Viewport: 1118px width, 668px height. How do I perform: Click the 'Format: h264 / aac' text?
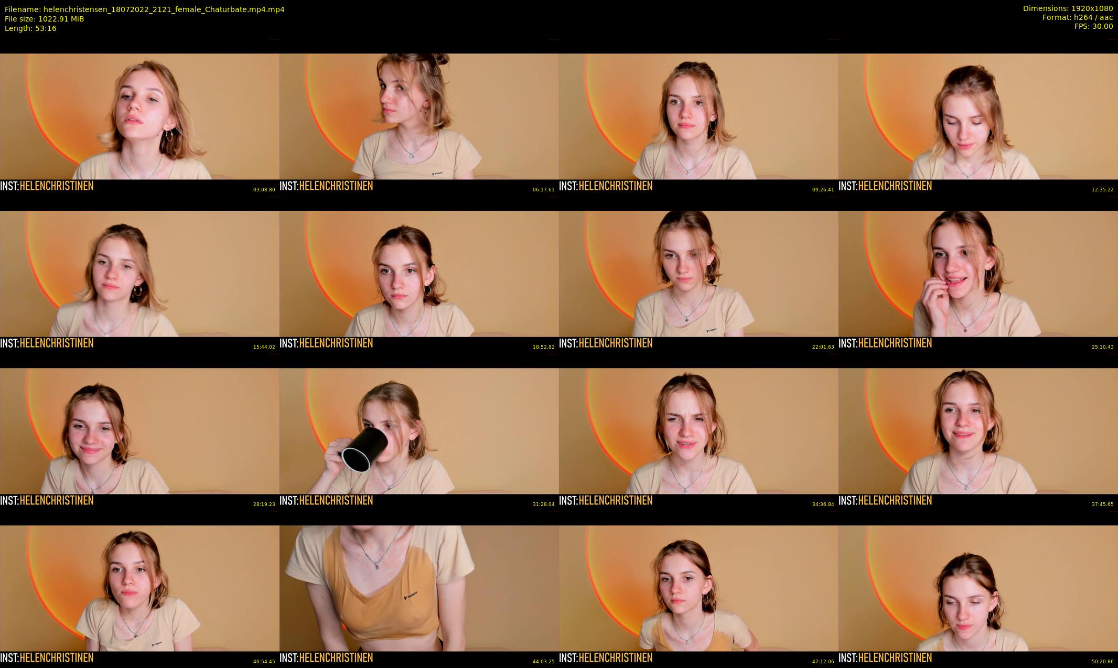[1077, 17]
